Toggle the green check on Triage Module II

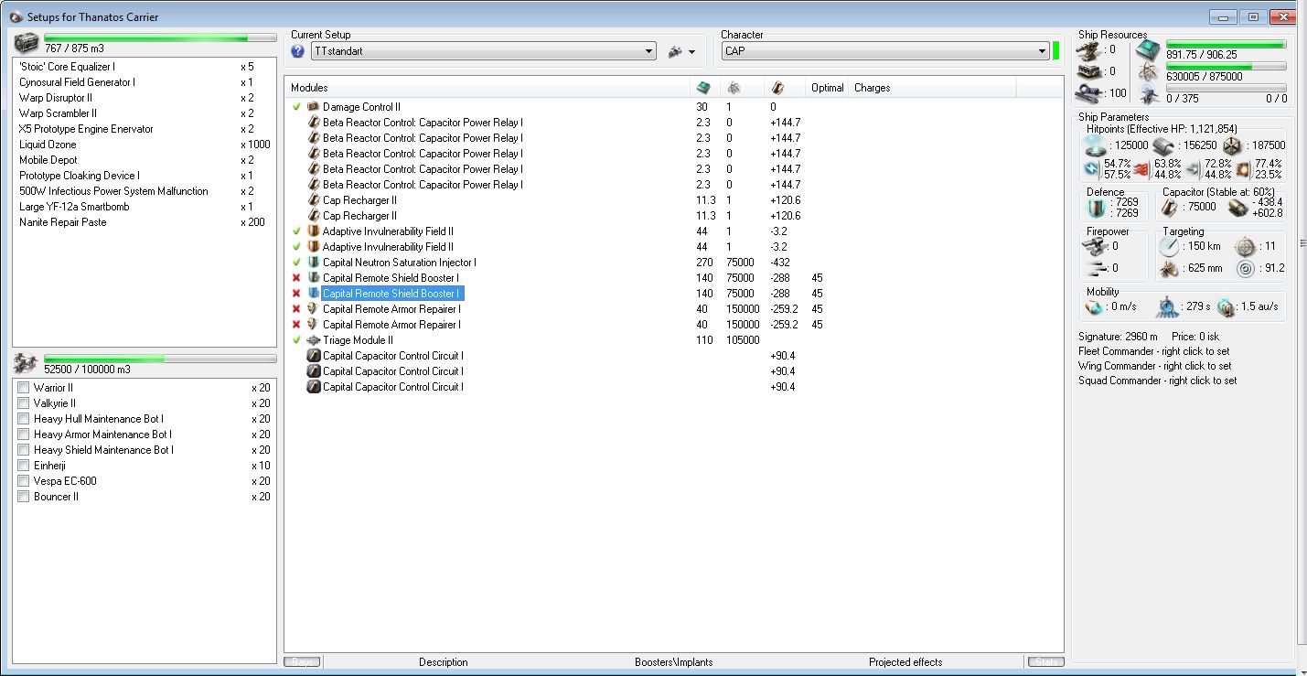[x=296, y=340]
